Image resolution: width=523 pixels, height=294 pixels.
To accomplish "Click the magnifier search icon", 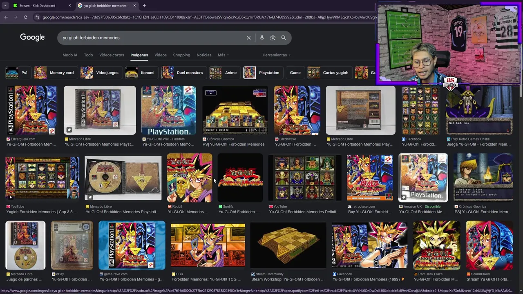I will [284, 38].
